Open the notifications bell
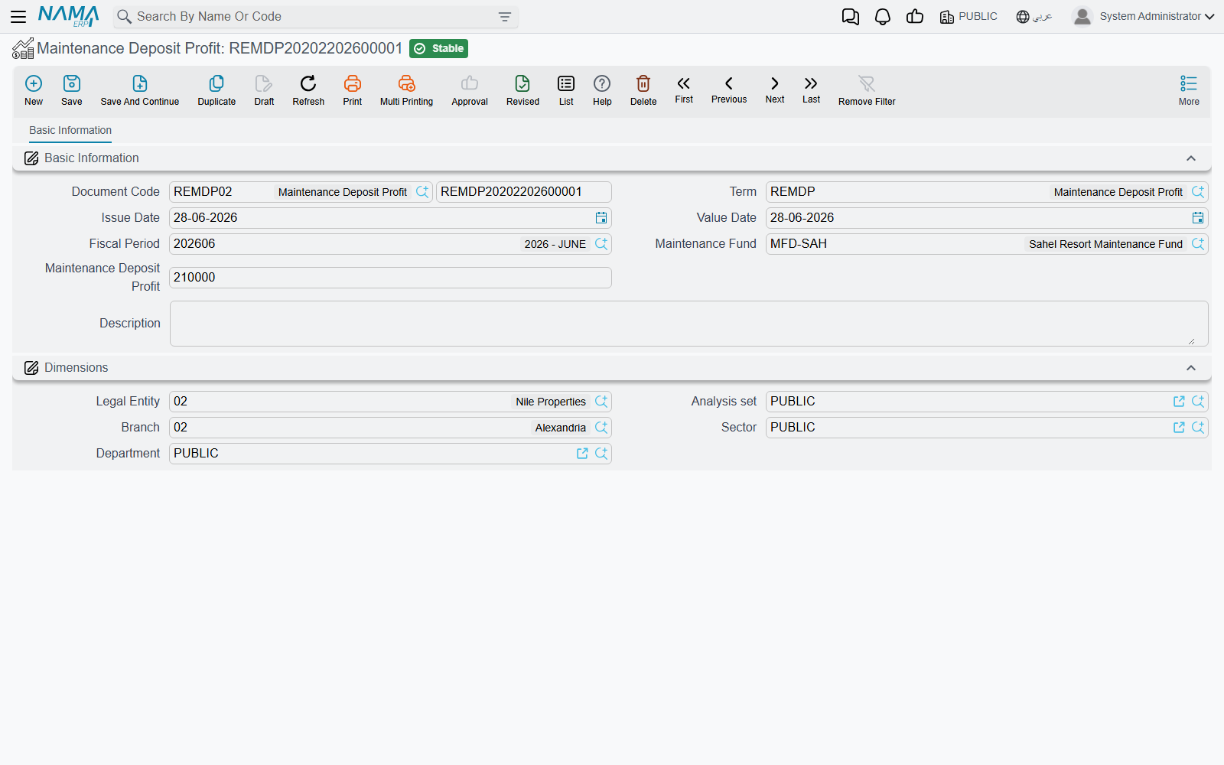Screen dimensions: 1224x765 [883, 17]
